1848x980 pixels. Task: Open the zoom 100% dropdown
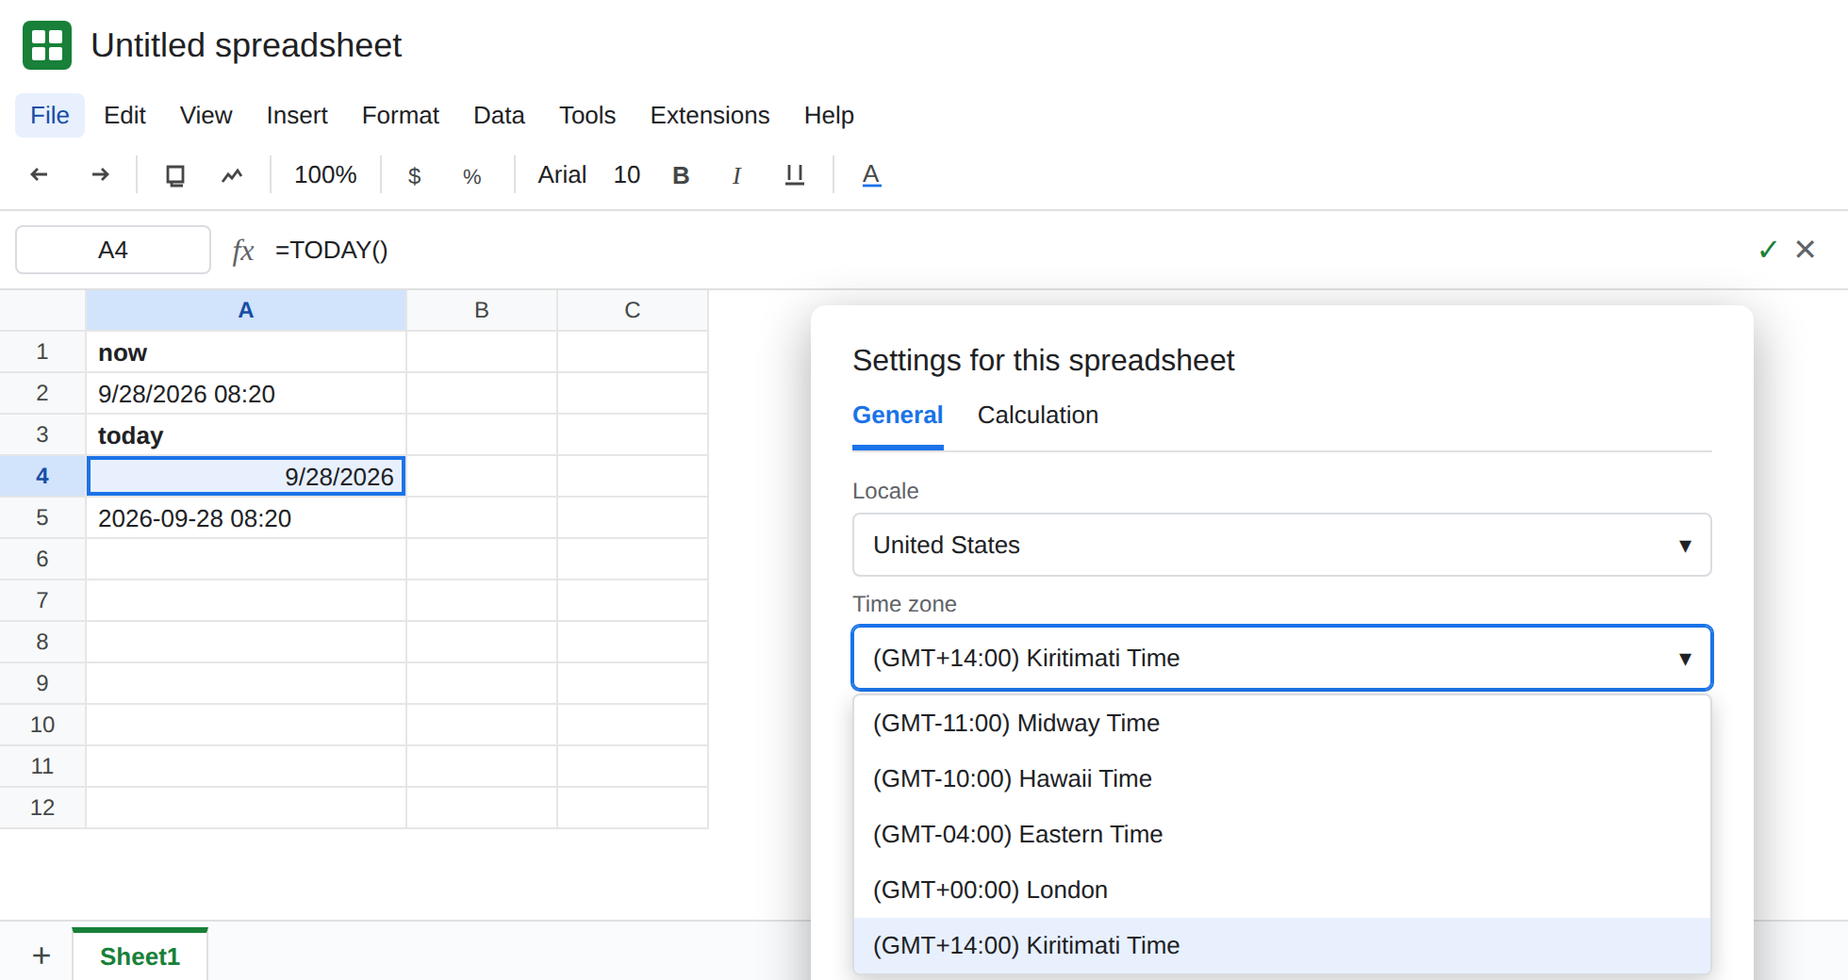click(x=325, y=175)
